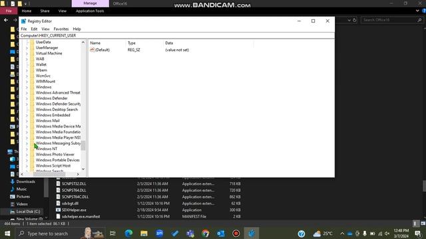The width and height of the screenshot is (426, 239).
Task: Open File tab in File Explorer ribbon
Action: 9,11
